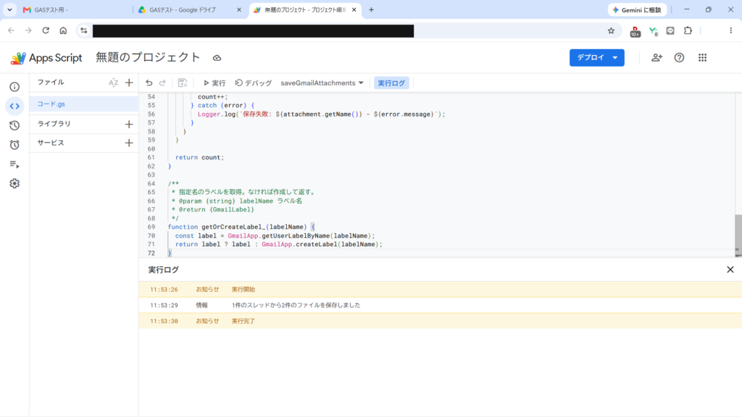Place cursor on return count; line
The image size is (742, 417).
pos(200,157)
